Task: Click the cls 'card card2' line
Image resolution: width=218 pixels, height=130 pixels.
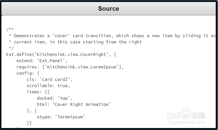Action: 48,79
